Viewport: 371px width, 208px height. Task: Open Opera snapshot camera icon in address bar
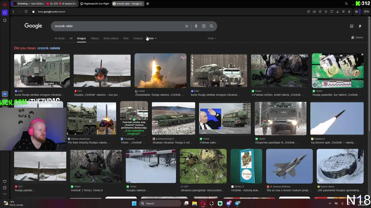coord(314,12)
